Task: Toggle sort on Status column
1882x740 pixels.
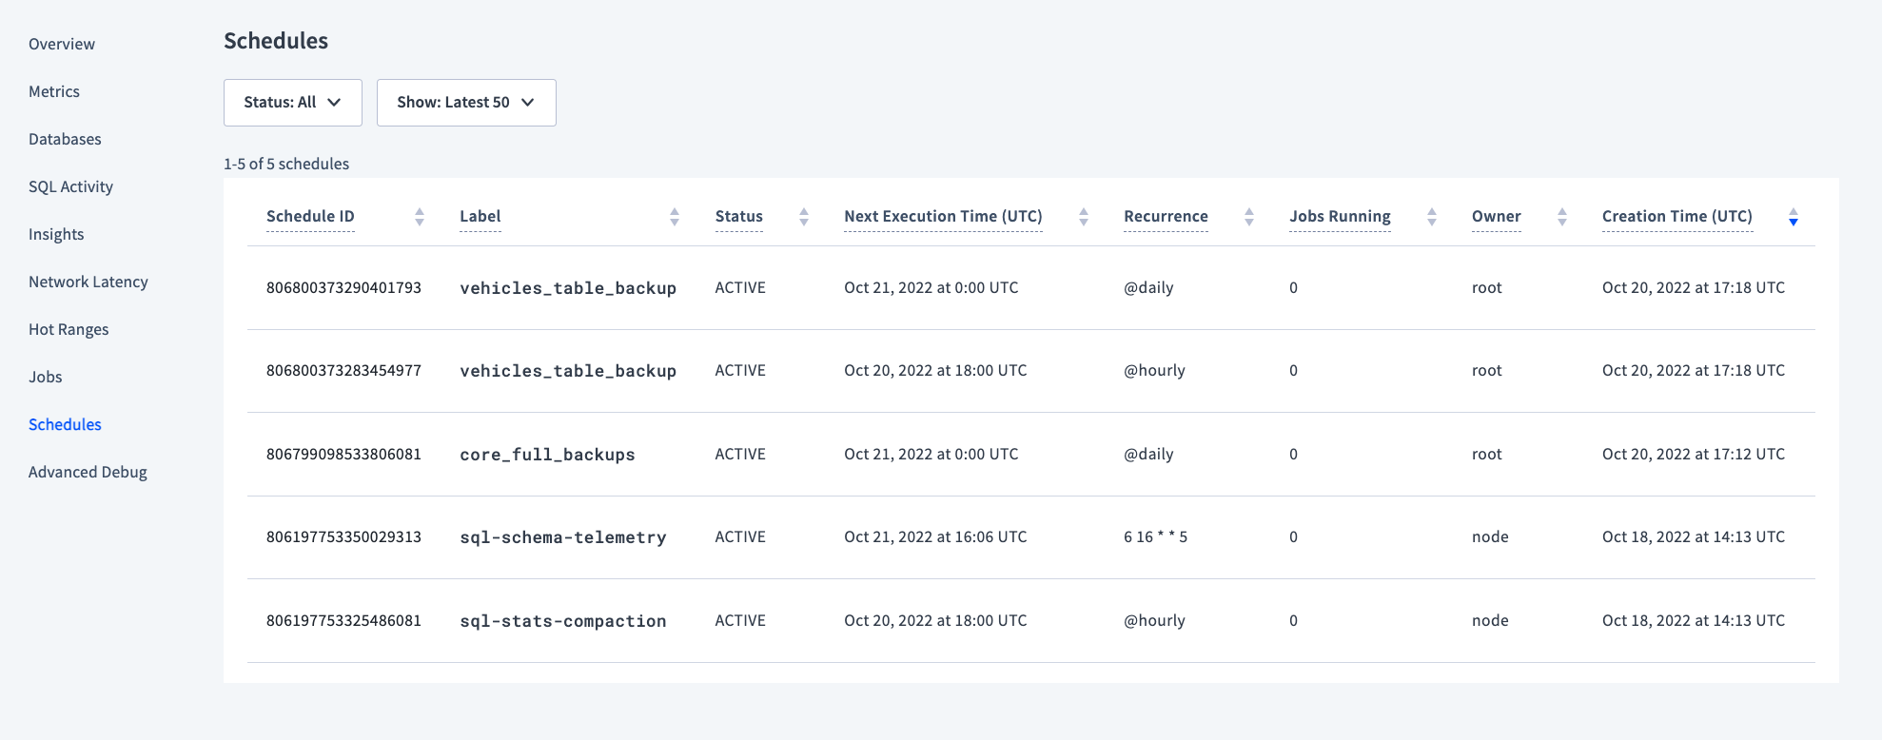Action: point(804,217)
